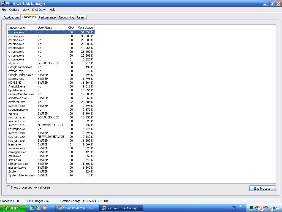The image size is (282, 212).
Task: Select the lsass.exe process
Action: click(x=51, y=144)
